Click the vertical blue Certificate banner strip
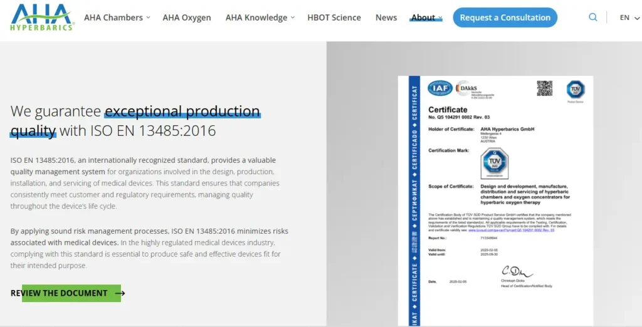This screenshot has height=327, width=642. (x=414, y=200)
